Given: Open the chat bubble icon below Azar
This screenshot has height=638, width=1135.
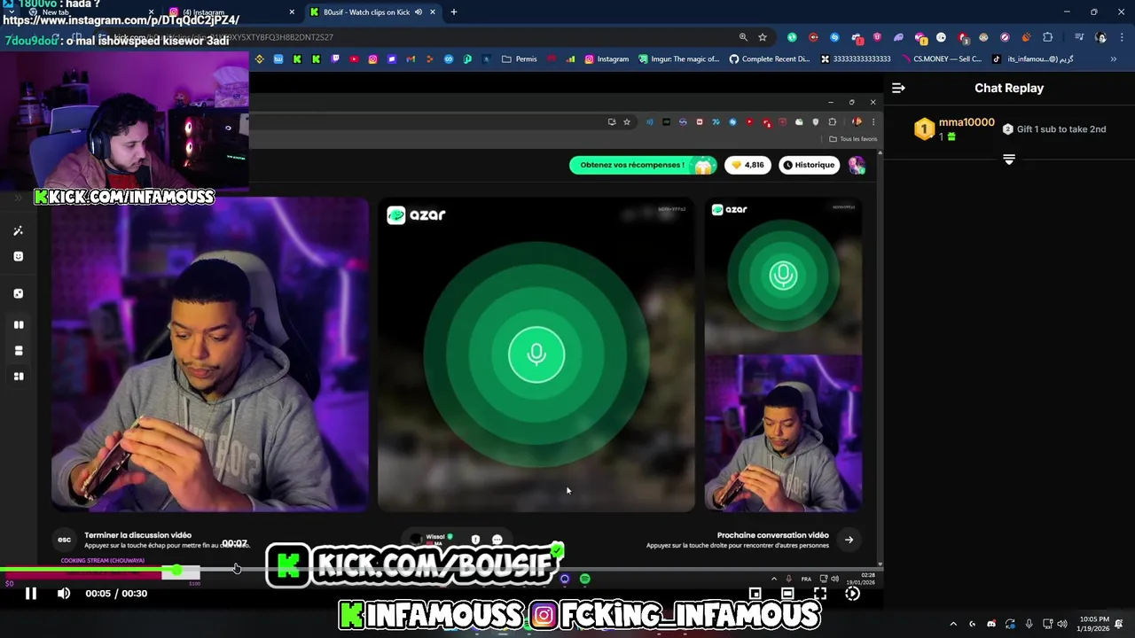Looking at the screenshot, I should click(x=497, y=540).
